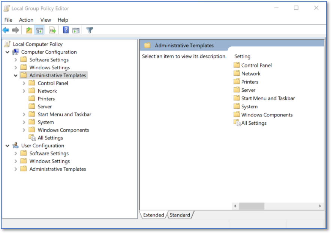Click All Settings icon in right pane
Screen dimensions: 331x233
237,123
